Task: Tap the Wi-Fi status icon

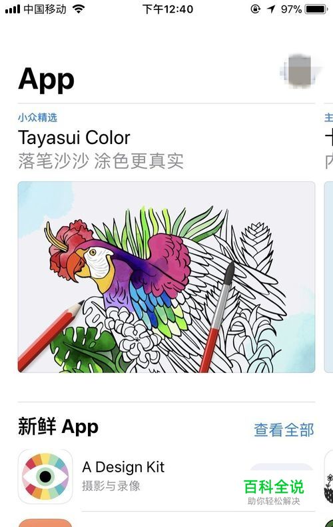Action: point(79,9)
